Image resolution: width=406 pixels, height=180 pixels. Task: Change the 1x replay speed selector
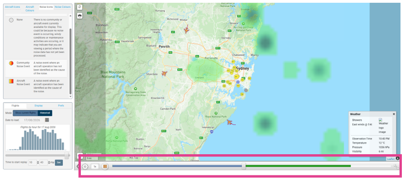tap(95, 167)
